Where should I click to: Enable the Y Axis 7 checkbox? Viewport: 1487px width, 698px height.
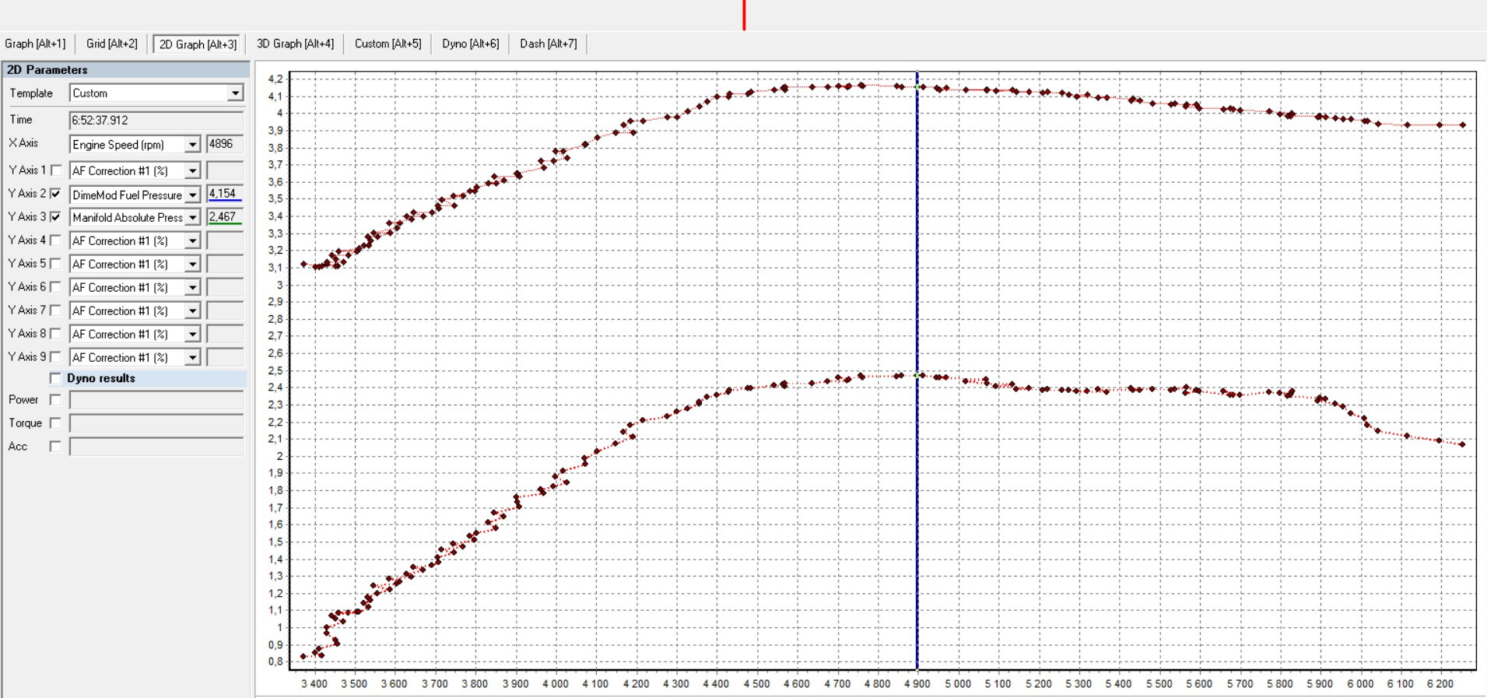point(55,310)
